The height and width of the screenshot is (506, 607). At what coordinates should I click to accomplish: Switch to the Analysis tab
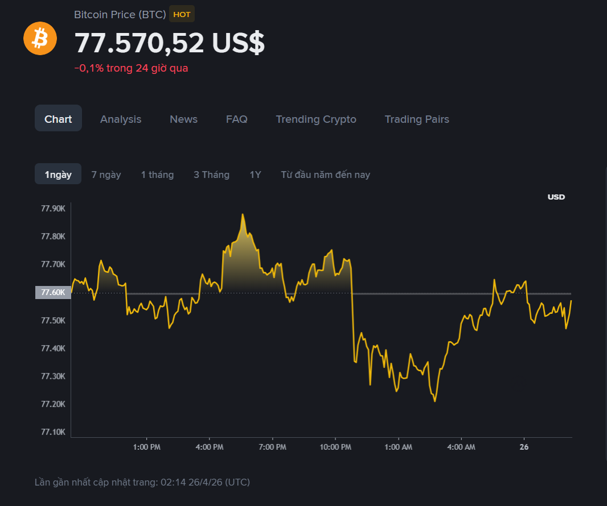(x=121, y=119)
